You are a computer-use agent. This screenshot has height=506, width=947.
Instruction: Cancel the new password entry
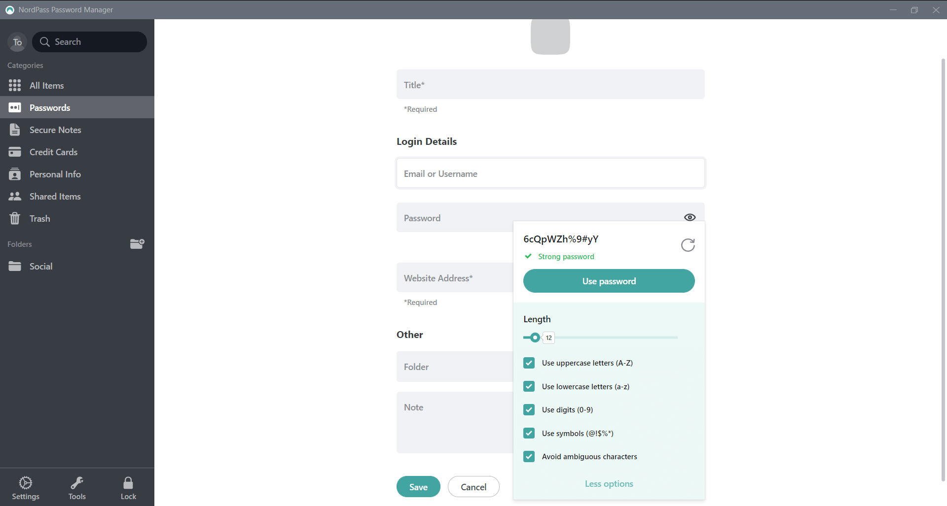pos(473,487)
